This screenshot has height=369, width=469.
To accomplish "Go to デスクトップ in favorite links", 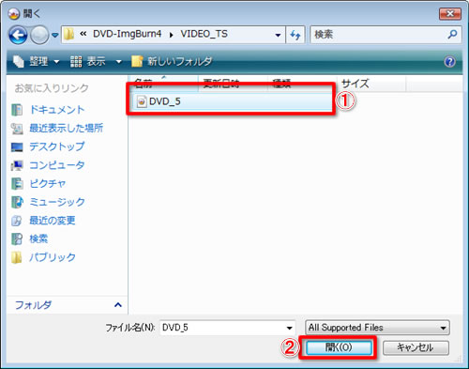I will pos(57,146).
